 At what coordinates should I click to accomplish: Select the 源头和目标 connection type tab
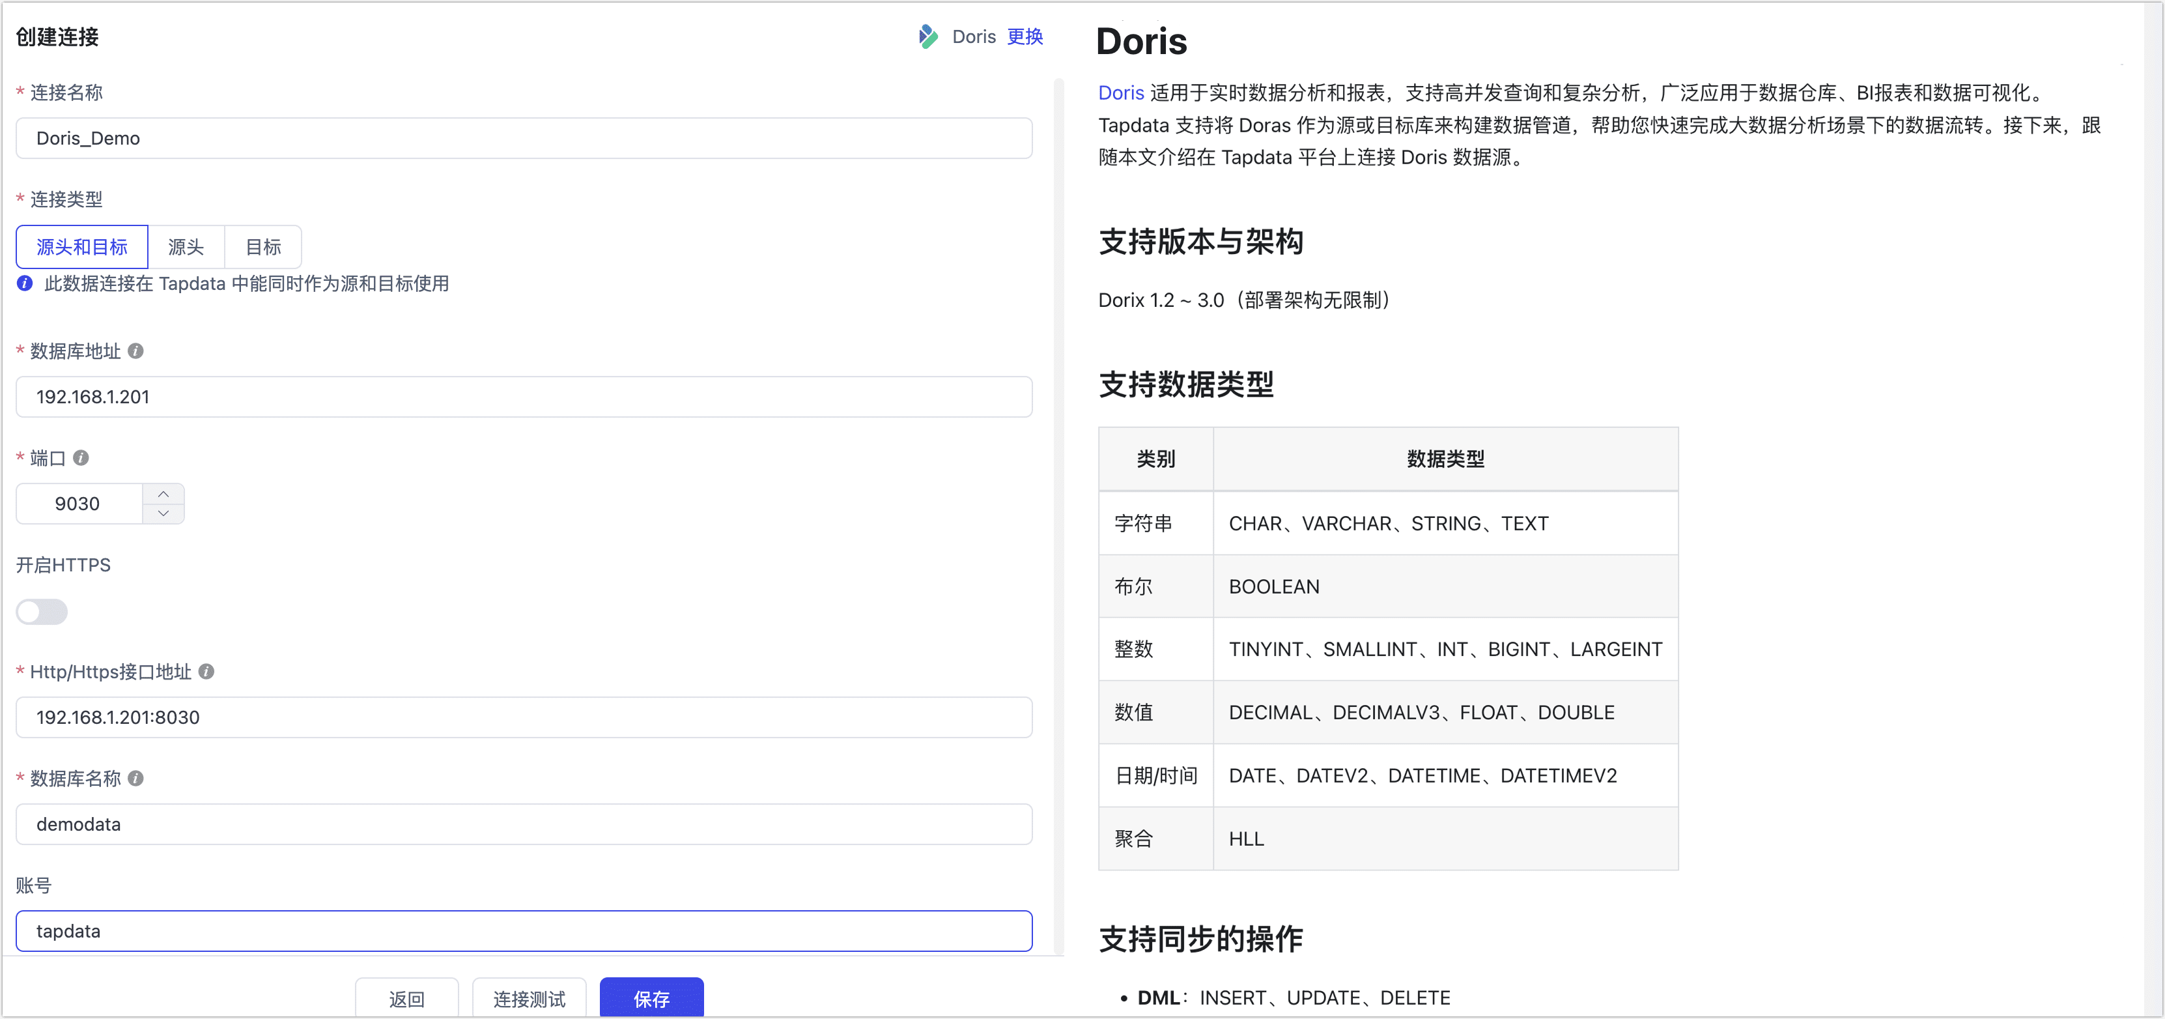(81, 246)
